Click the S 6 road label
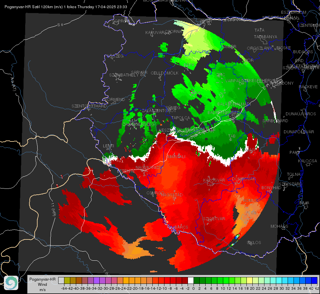The image size is (320, 294). tap(60, 25)
